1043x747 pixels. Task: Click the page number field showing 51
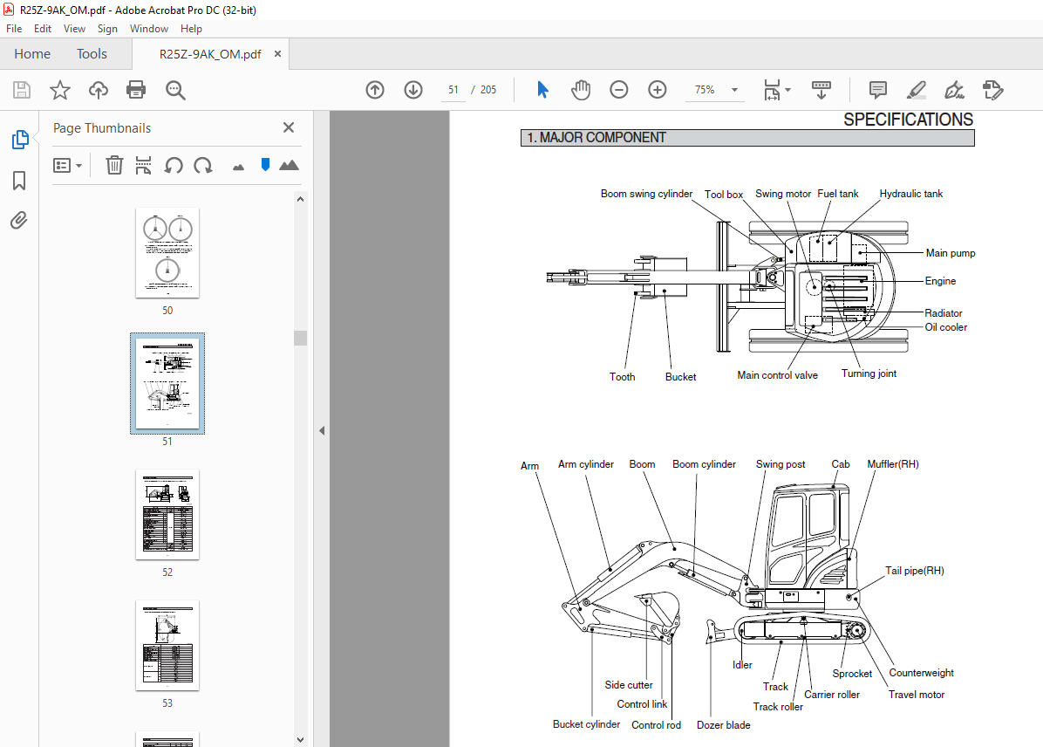click(x=453, y=90)
